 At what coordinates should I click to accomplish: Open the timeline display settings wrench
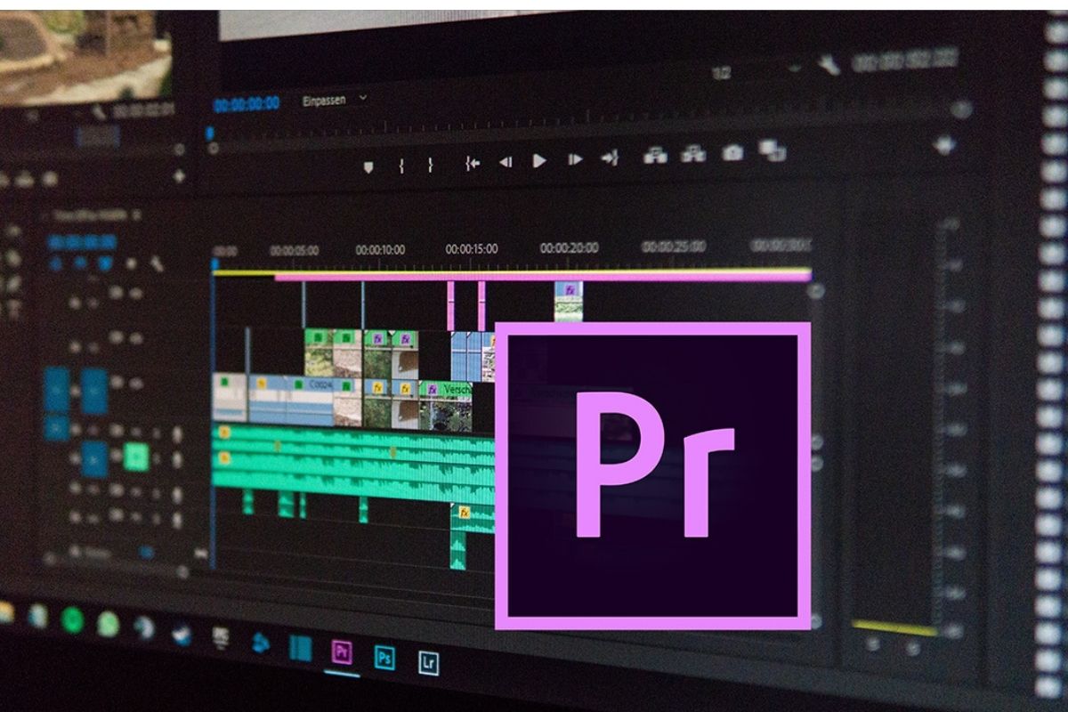click(158, 263)
